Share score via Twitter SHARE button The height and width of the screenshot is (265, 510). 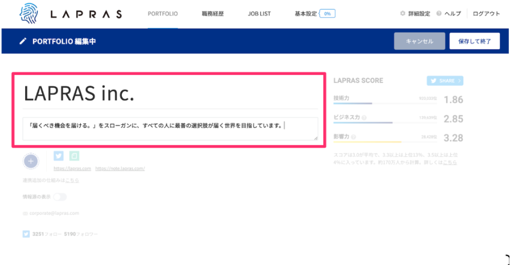click(x=445, y=81)
